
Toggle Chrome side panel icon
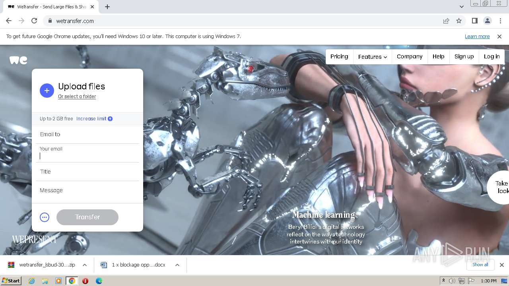point(474,21)
